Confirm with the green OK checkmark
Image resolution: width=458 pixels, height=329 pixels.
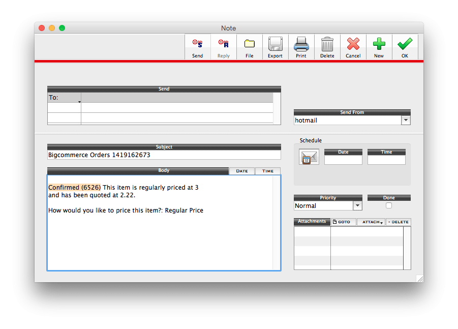pos(405,44)
